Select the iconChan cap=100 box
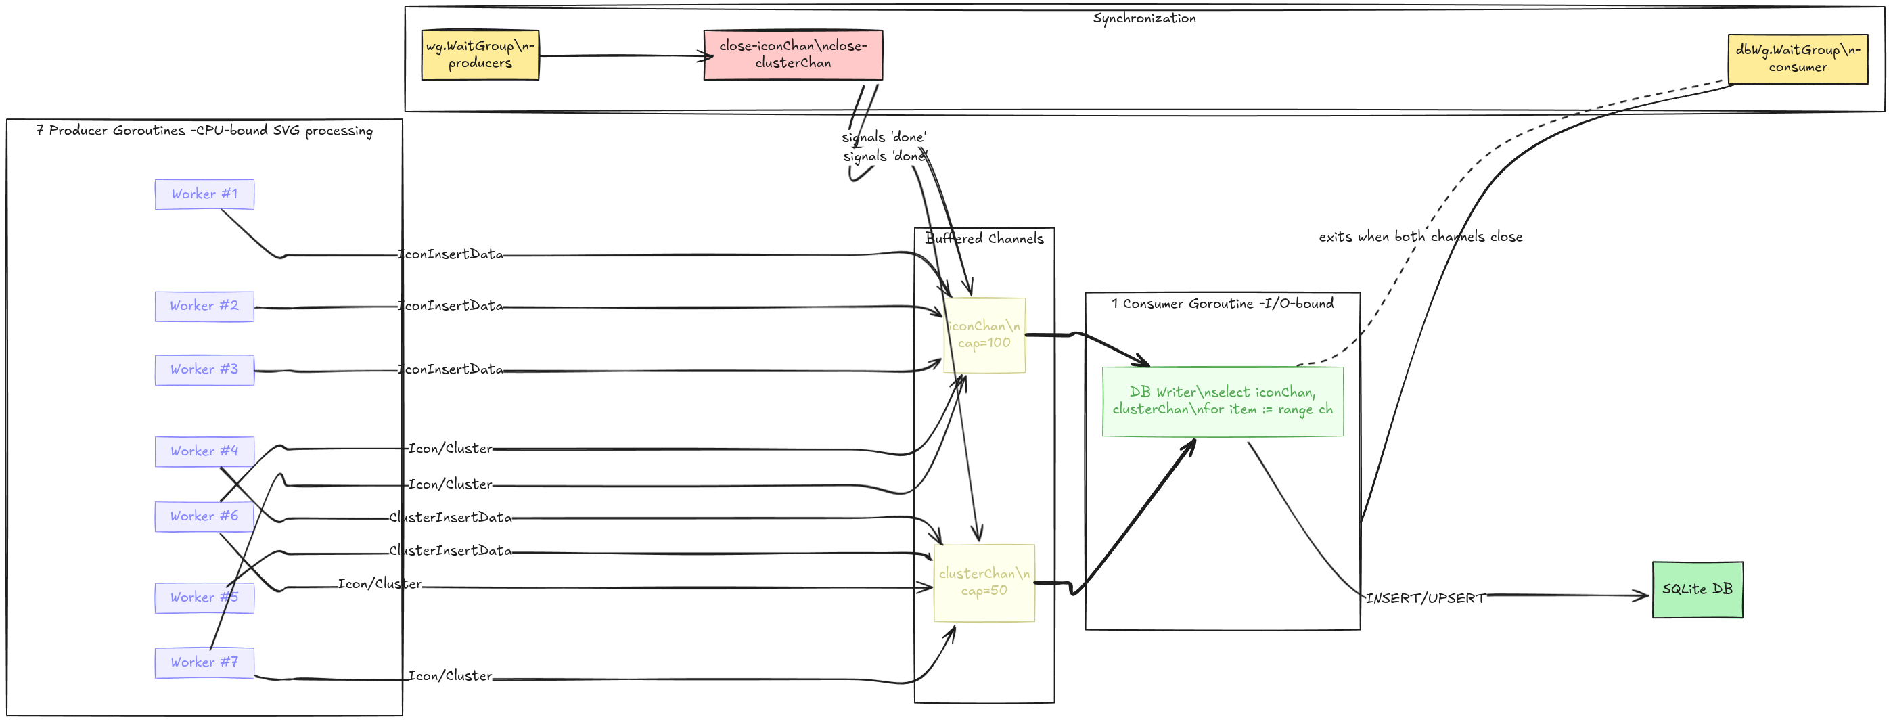Screen dimensions: 1891x722 (984, 335)
